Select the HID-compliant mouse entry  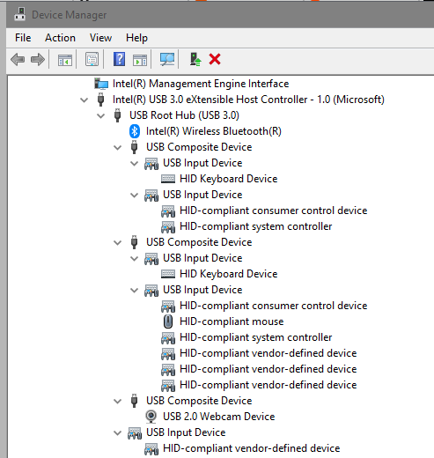pyautogui.click(x=232, y=321)
